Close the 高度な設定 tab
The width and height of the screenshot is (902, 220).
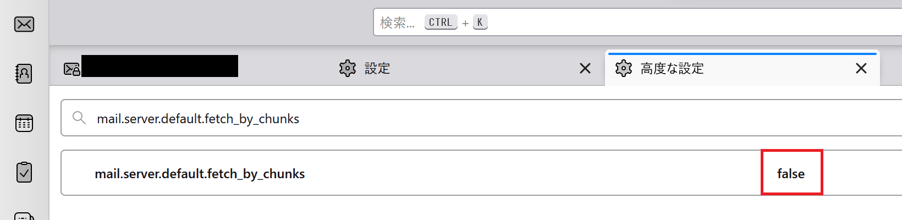coord(861,68)
